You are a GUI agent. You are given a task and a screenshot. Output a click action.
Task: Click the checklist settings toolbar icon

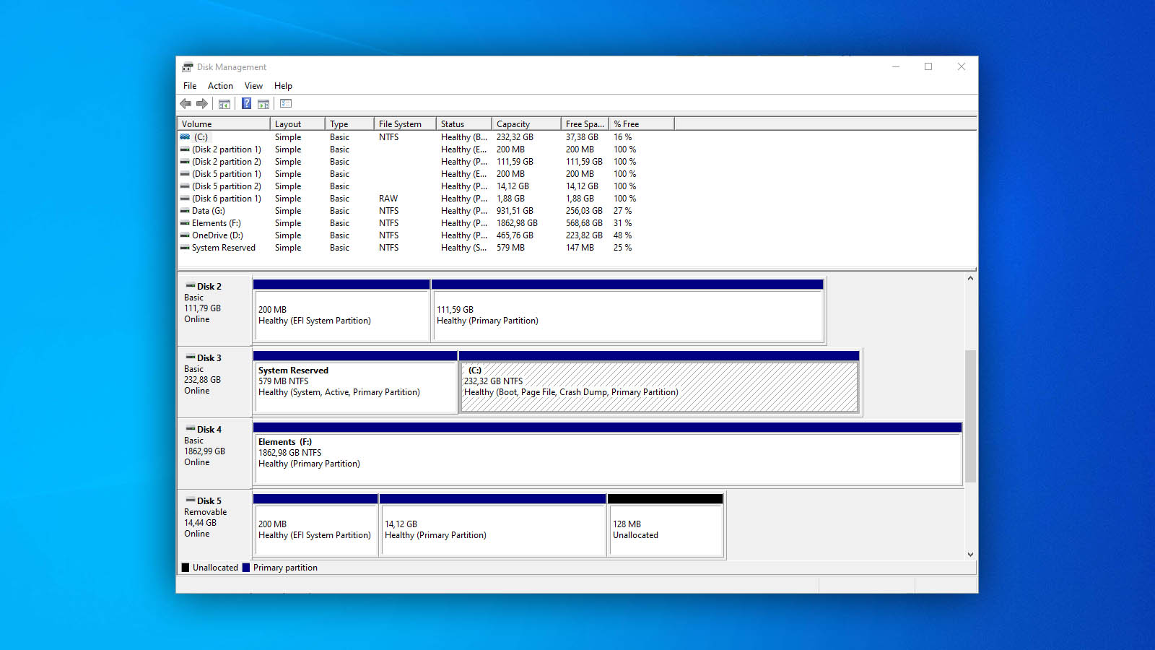click(x=286, y=104)
